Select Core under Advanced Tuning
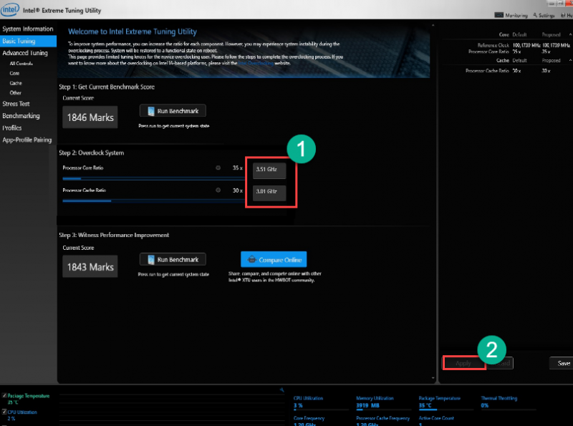Image resolution: width=573 pixels, height=426 pixels. [x=14, y=74]
